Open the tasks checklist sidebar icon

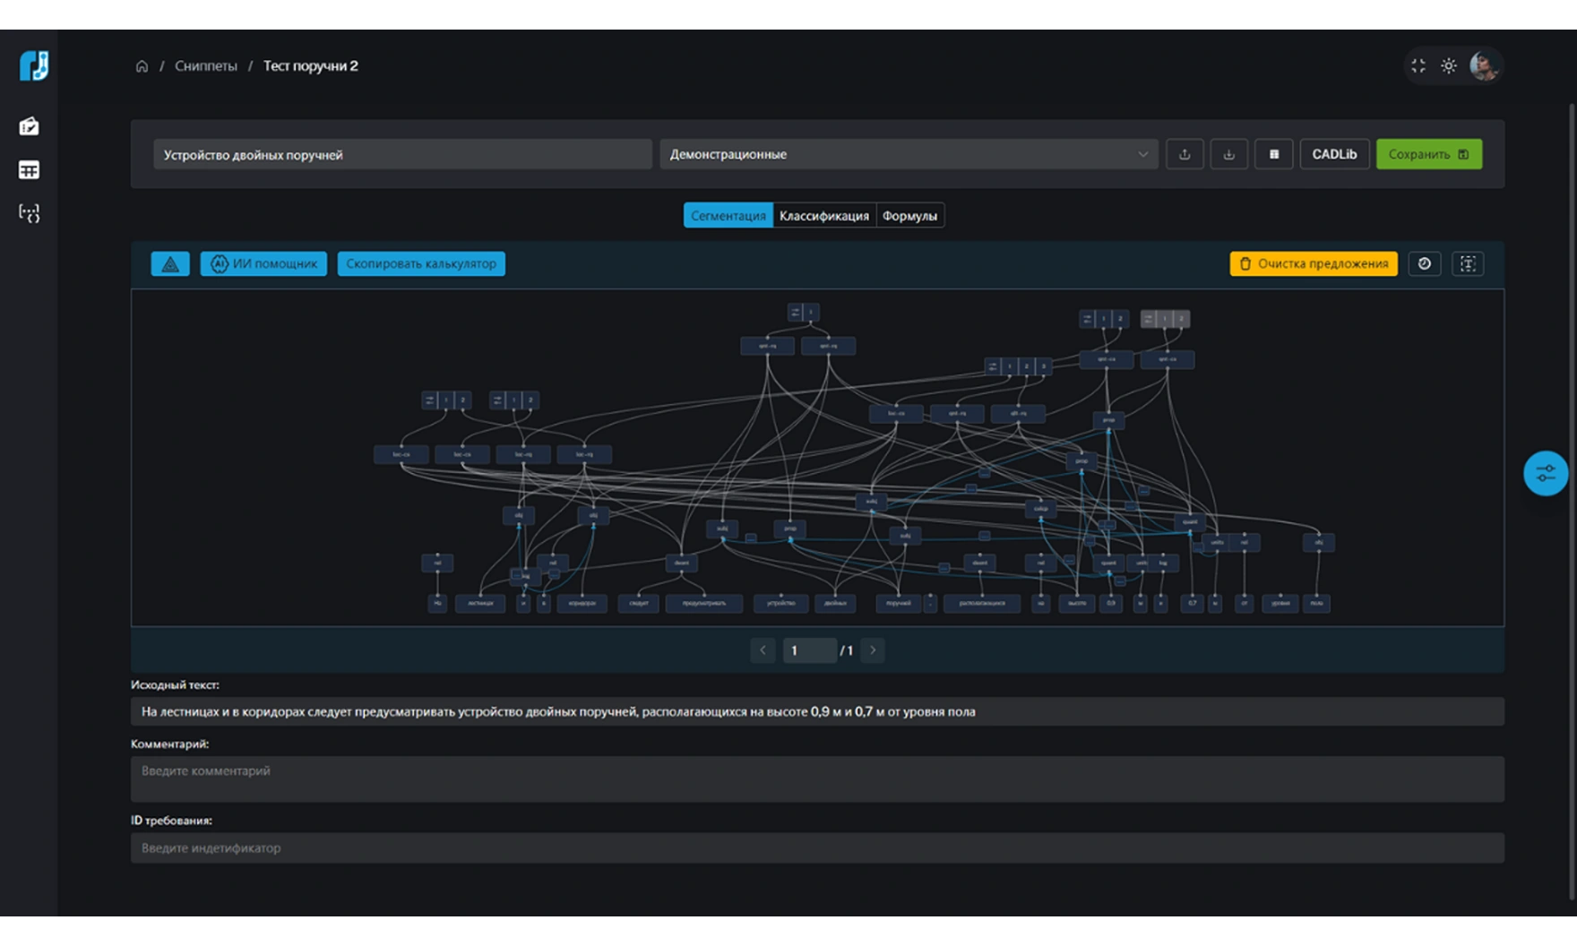(x=29, y=126)
